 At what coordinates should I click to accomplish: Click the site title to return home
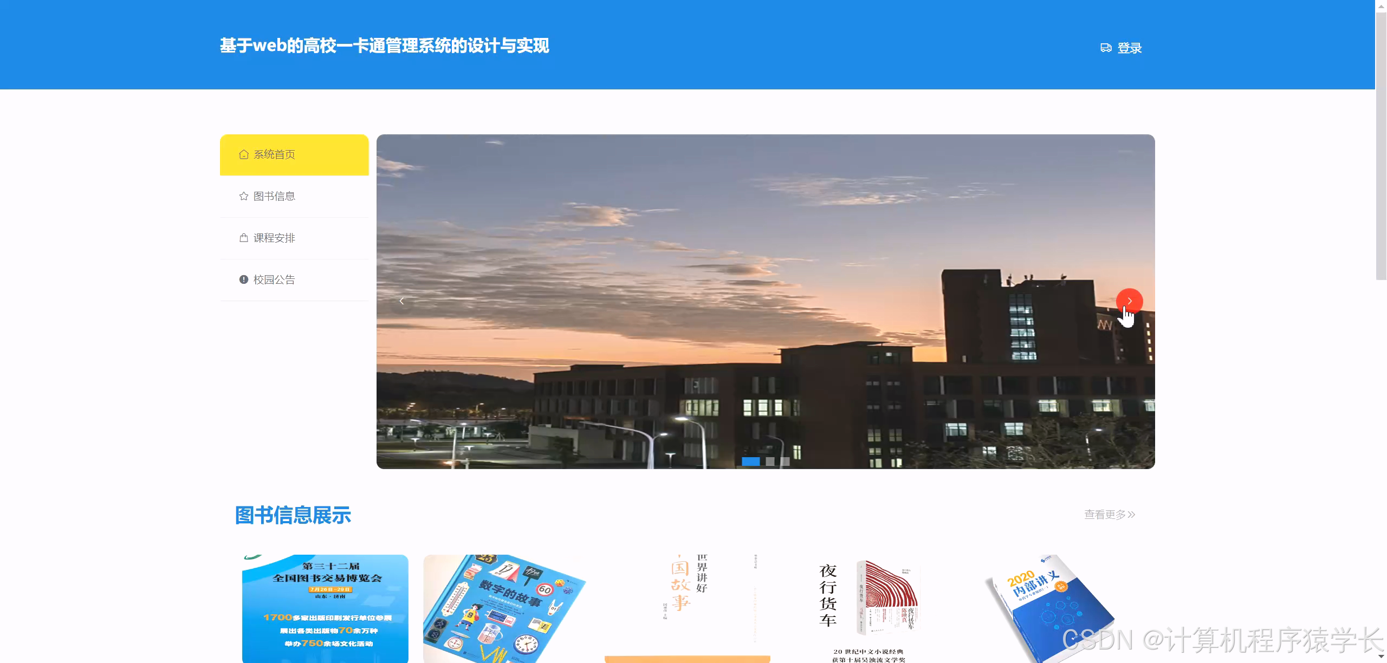[x=384, y=47]
